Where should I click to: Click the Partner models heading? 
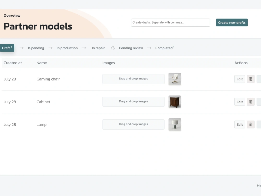pyautogui.click(x=38, y=26)
